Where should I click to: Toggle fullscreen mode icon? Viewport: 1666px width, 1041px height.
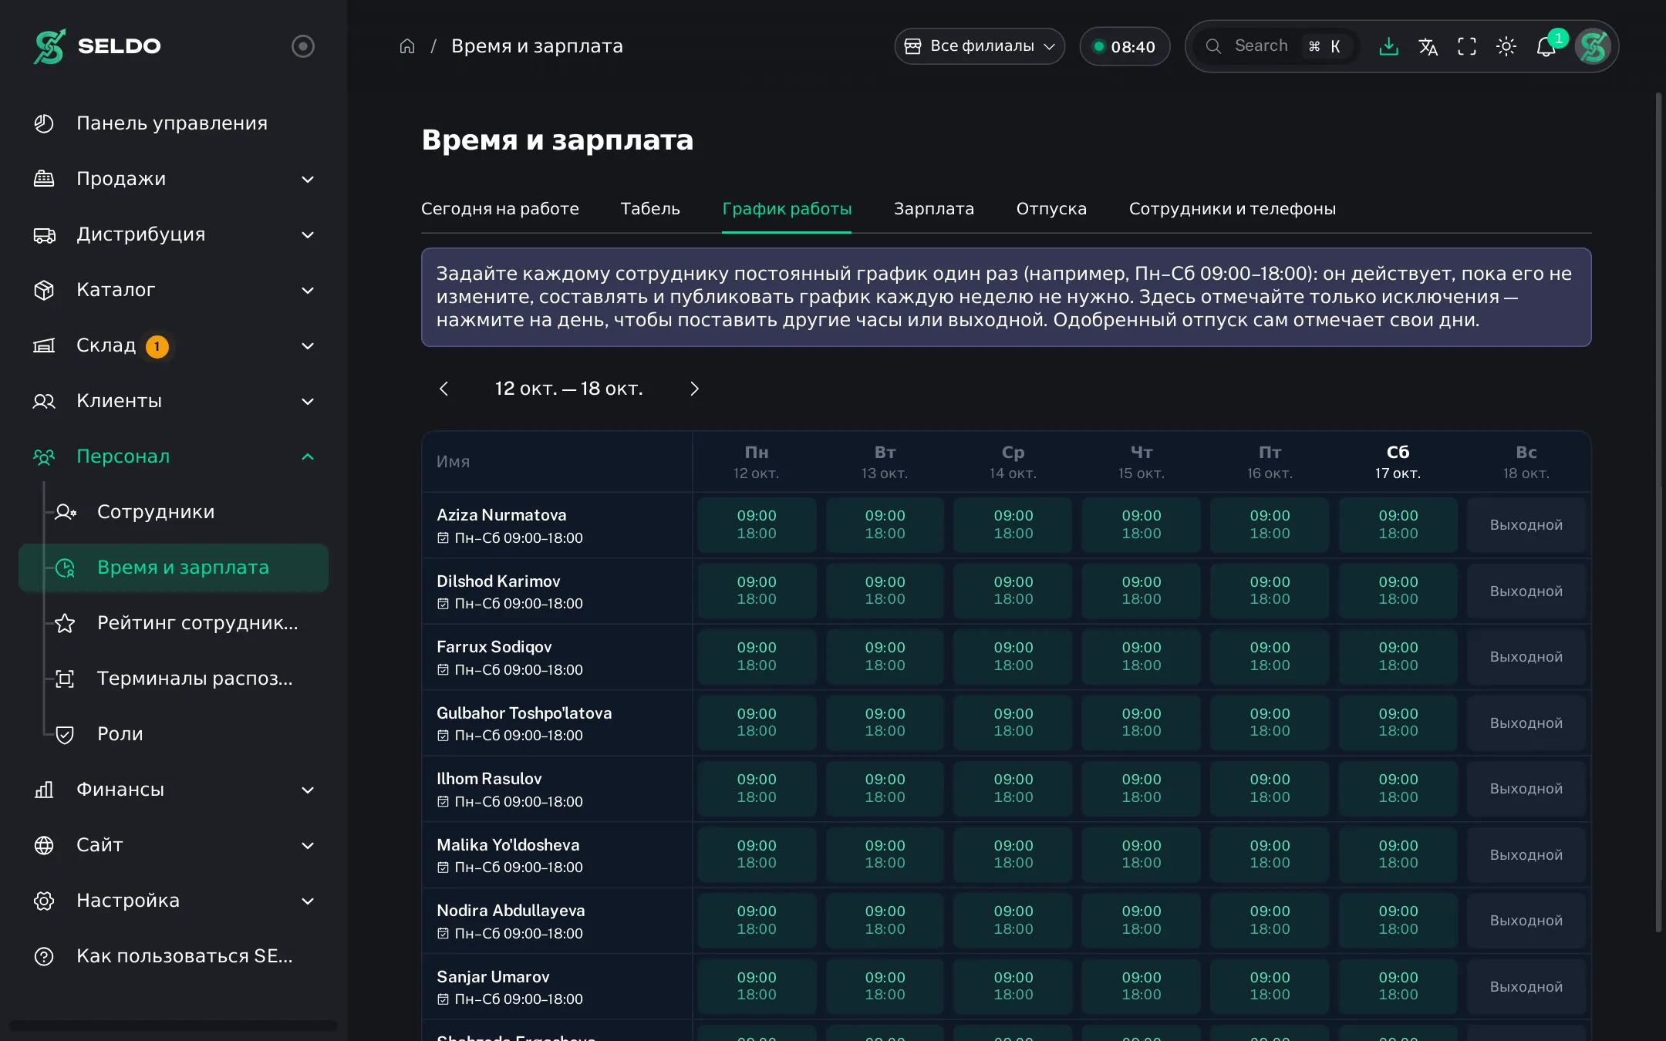click(x=1467, y=46)
